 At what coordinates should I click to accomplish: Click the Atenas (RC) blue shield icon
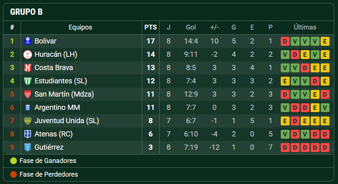click(28, 134)
